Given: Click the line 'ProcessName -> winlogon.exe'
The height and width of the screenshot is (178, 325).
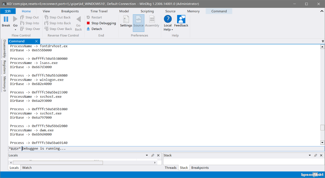Looking at the screenshot, I should [x=37, y=80].
